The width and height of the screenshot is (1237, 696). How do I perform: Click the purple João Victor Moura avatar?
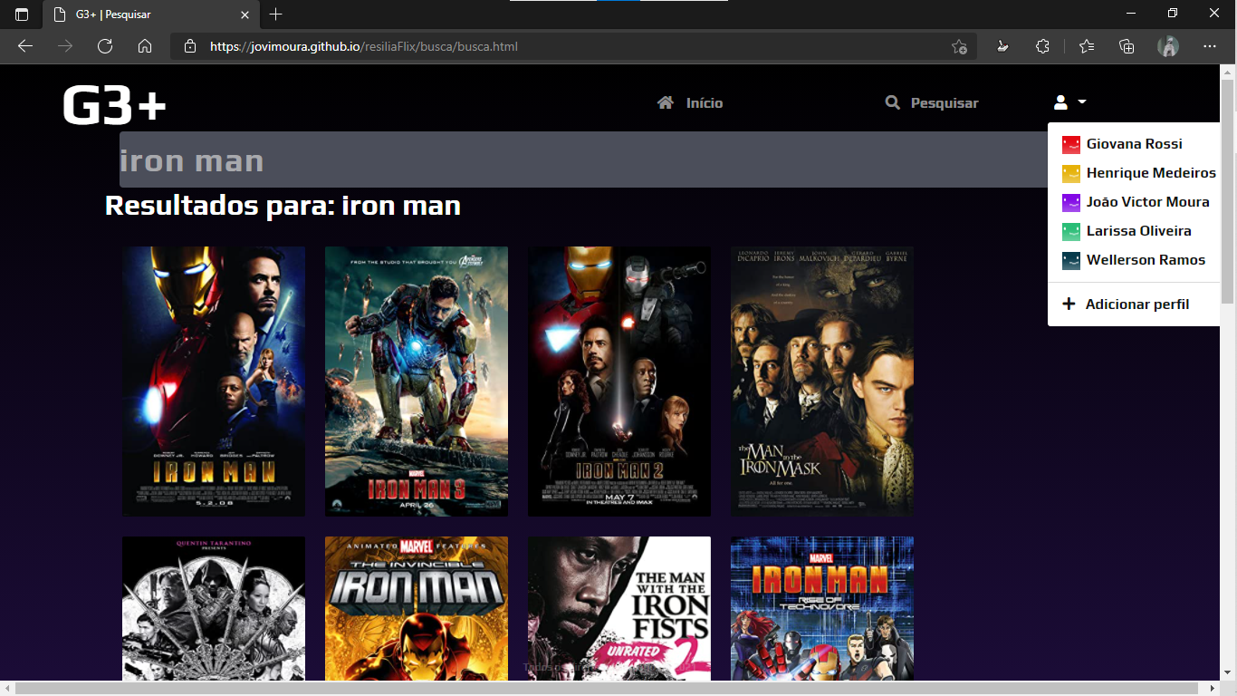click(x=1071, y=203)
